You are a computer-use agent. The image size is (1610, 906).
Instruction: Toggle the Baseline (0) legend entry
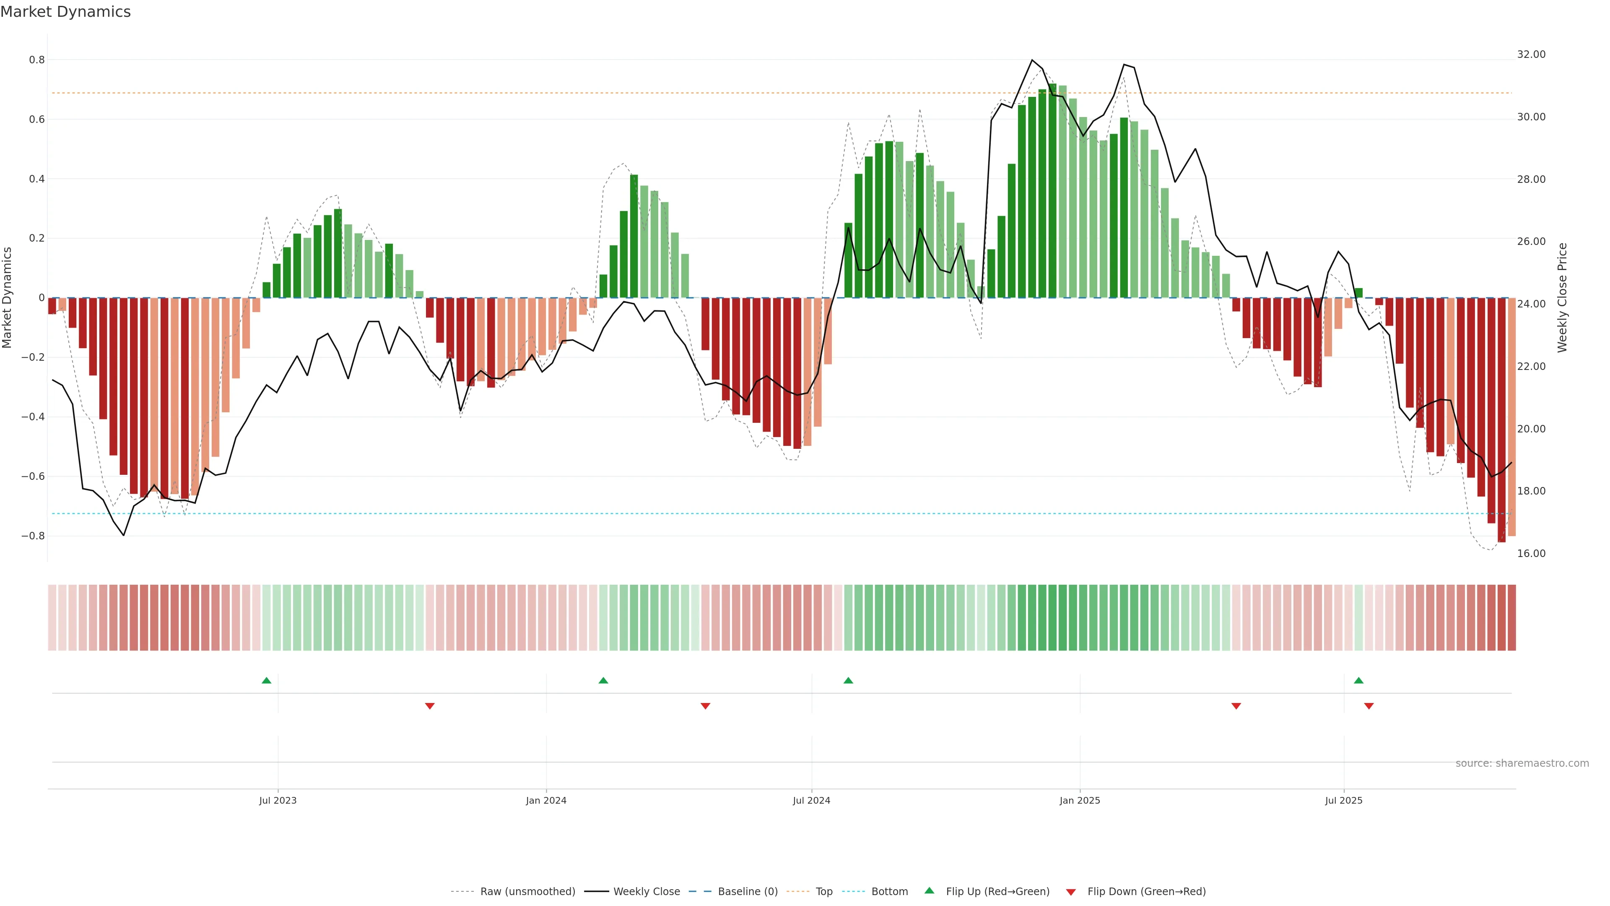point(748,892)
